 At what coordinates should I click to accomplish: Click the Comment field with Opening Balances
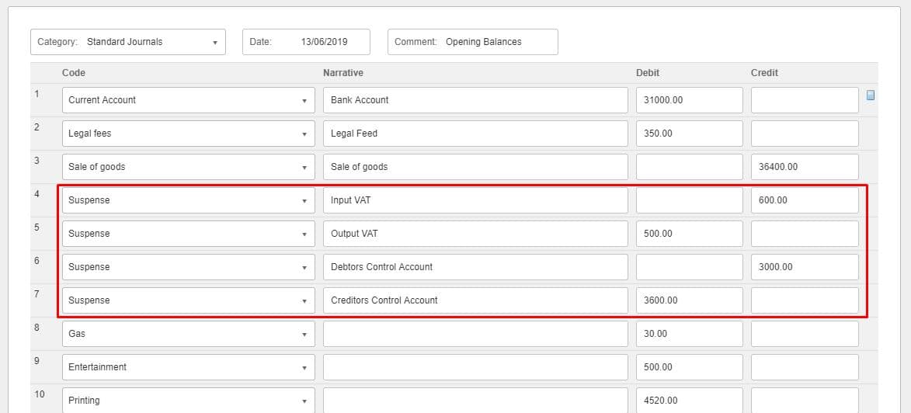click(x=472, y=42)
